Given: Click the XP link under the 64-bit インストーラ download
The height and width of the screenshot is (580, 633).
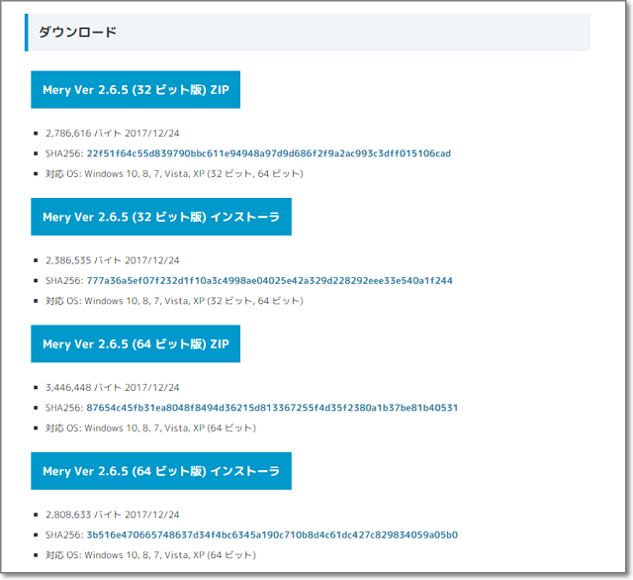Looking at the screenshot, I should click(x=199, y=555).
